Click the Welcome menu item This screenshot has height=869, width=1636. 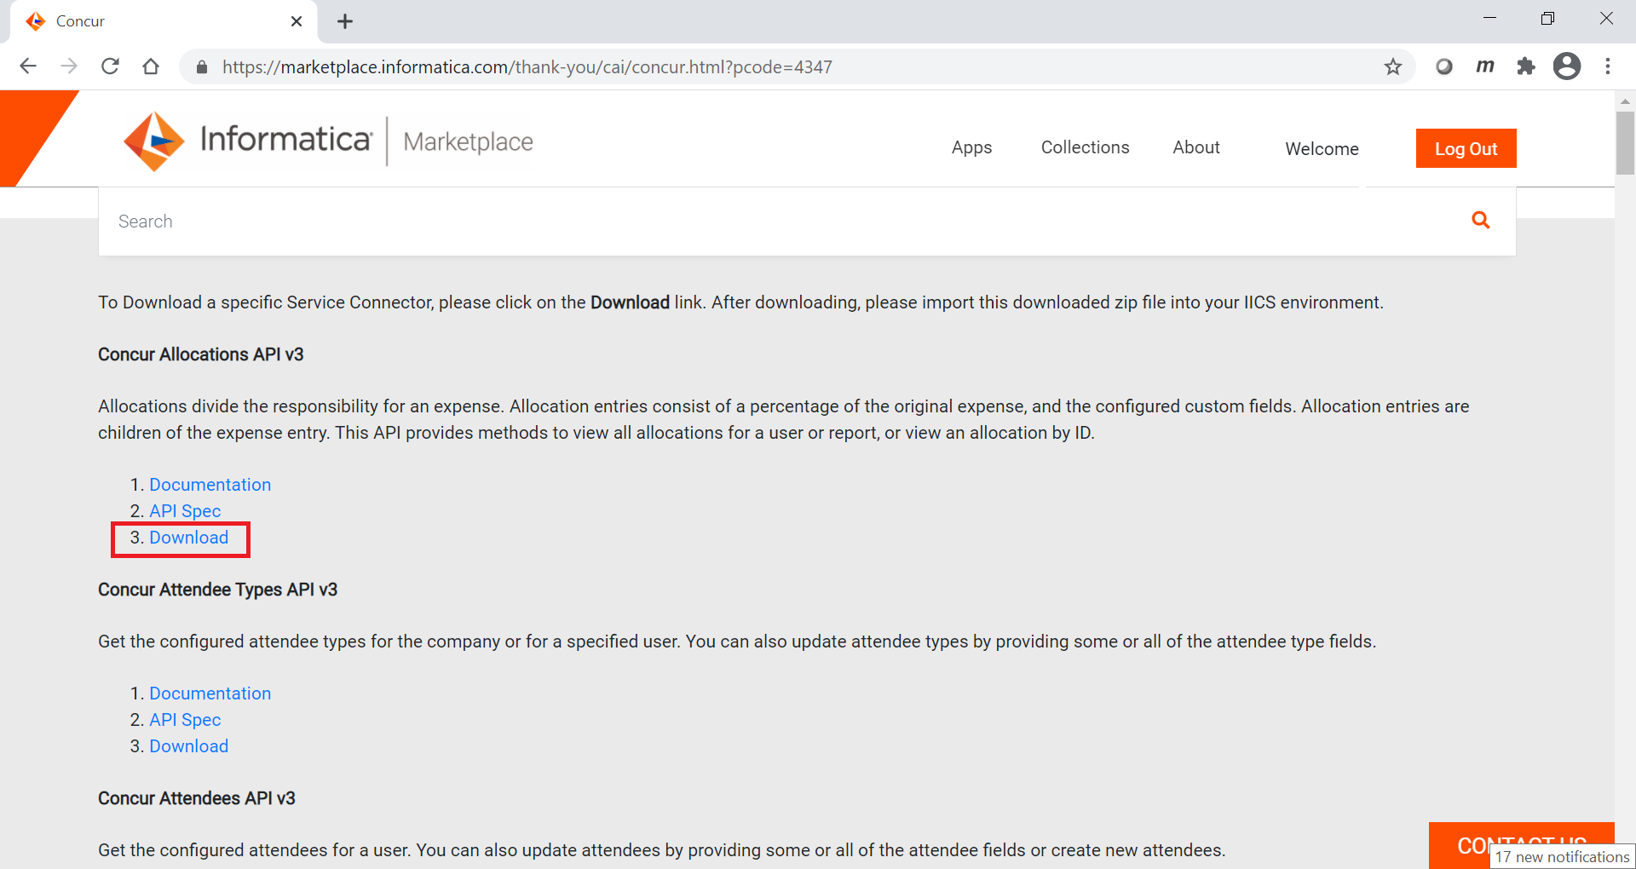tap(1322, 149)
